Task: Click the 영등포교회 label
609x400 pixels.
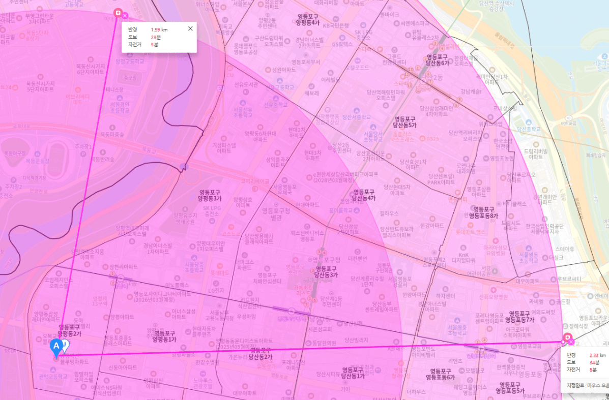Action: [530, 346]
